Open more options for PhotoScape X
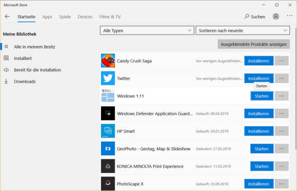297x191 pixels. pos(282,184)
